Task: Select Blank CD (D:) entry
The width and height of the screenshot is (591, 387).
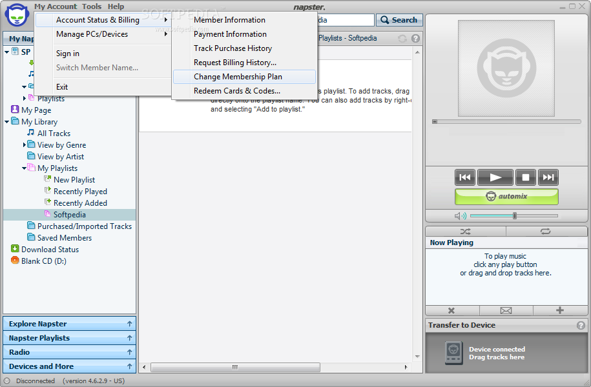Action: [x=44, y=261]
